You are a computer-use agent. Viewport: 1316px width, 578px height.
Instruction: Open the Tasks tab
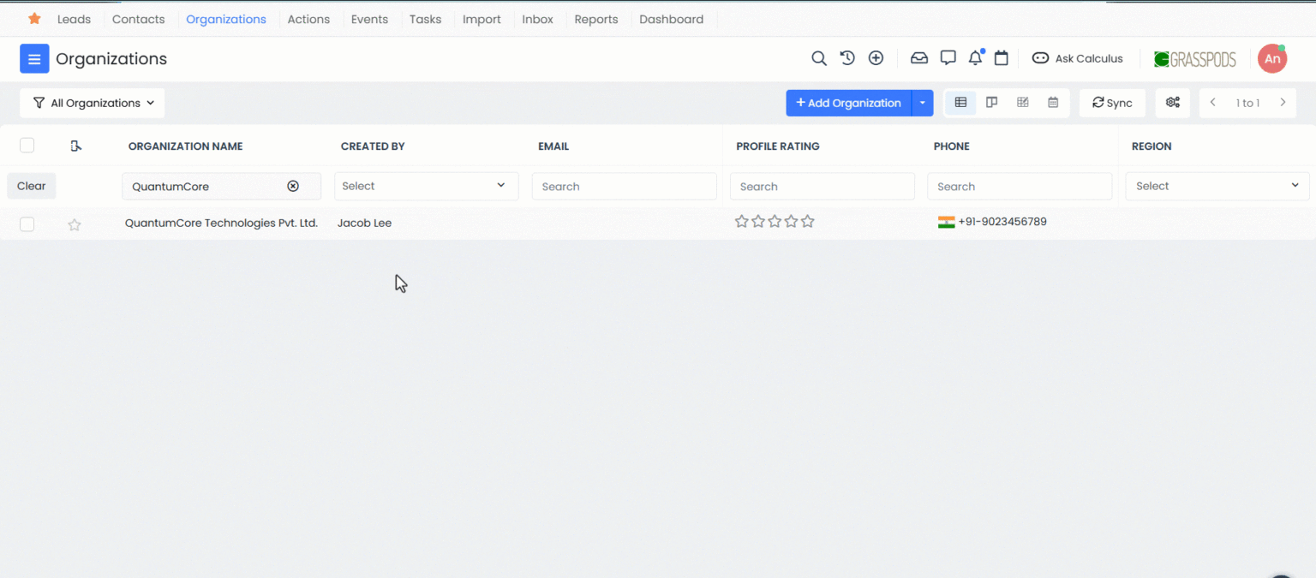425,19
